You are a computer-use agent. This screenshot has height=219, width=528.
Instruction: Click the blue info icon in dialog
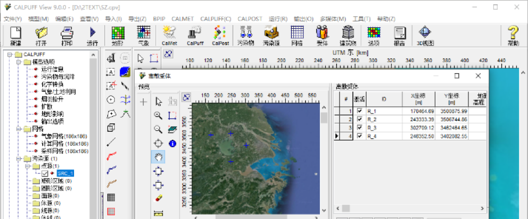tap(172, 143)
